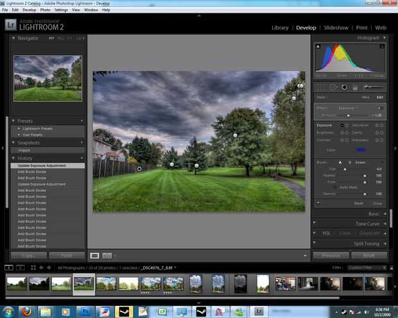Click the main window '1' icon
The image size is (398, 318).
pos(9,267)
